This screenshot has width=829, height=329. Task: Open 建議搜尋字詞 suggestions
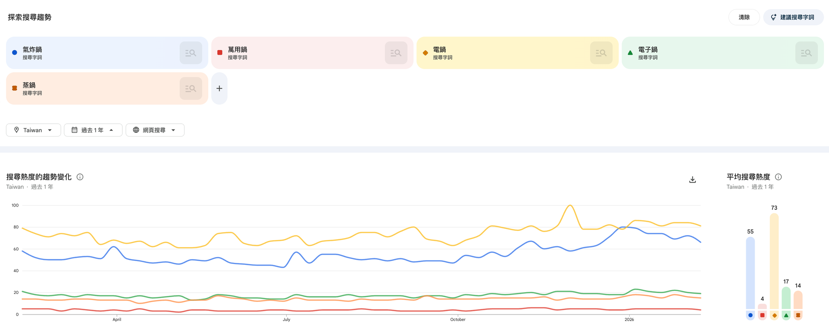point(793,17)
